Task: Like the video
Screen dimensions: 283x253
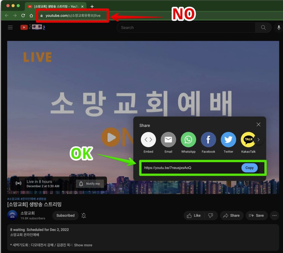Action: (194, 215)
